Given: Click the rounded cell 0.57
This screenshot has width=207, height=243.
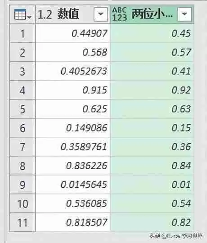Looking at the screenshot, I should click(x=152, y=52).
